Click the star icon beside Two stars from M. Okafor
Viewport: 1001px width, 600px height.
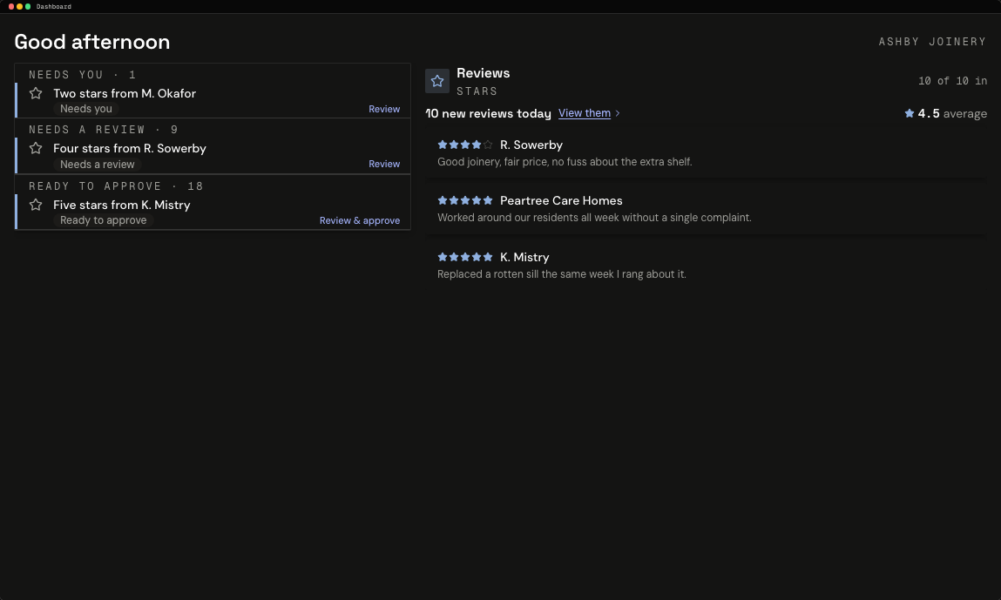click(36, 93)
